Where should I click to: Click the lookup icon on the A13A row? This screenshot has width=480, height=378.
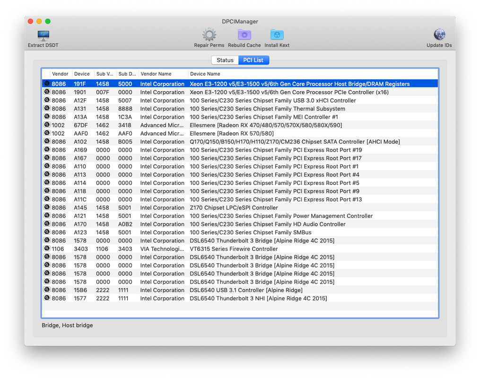click(x=47, y=117)
